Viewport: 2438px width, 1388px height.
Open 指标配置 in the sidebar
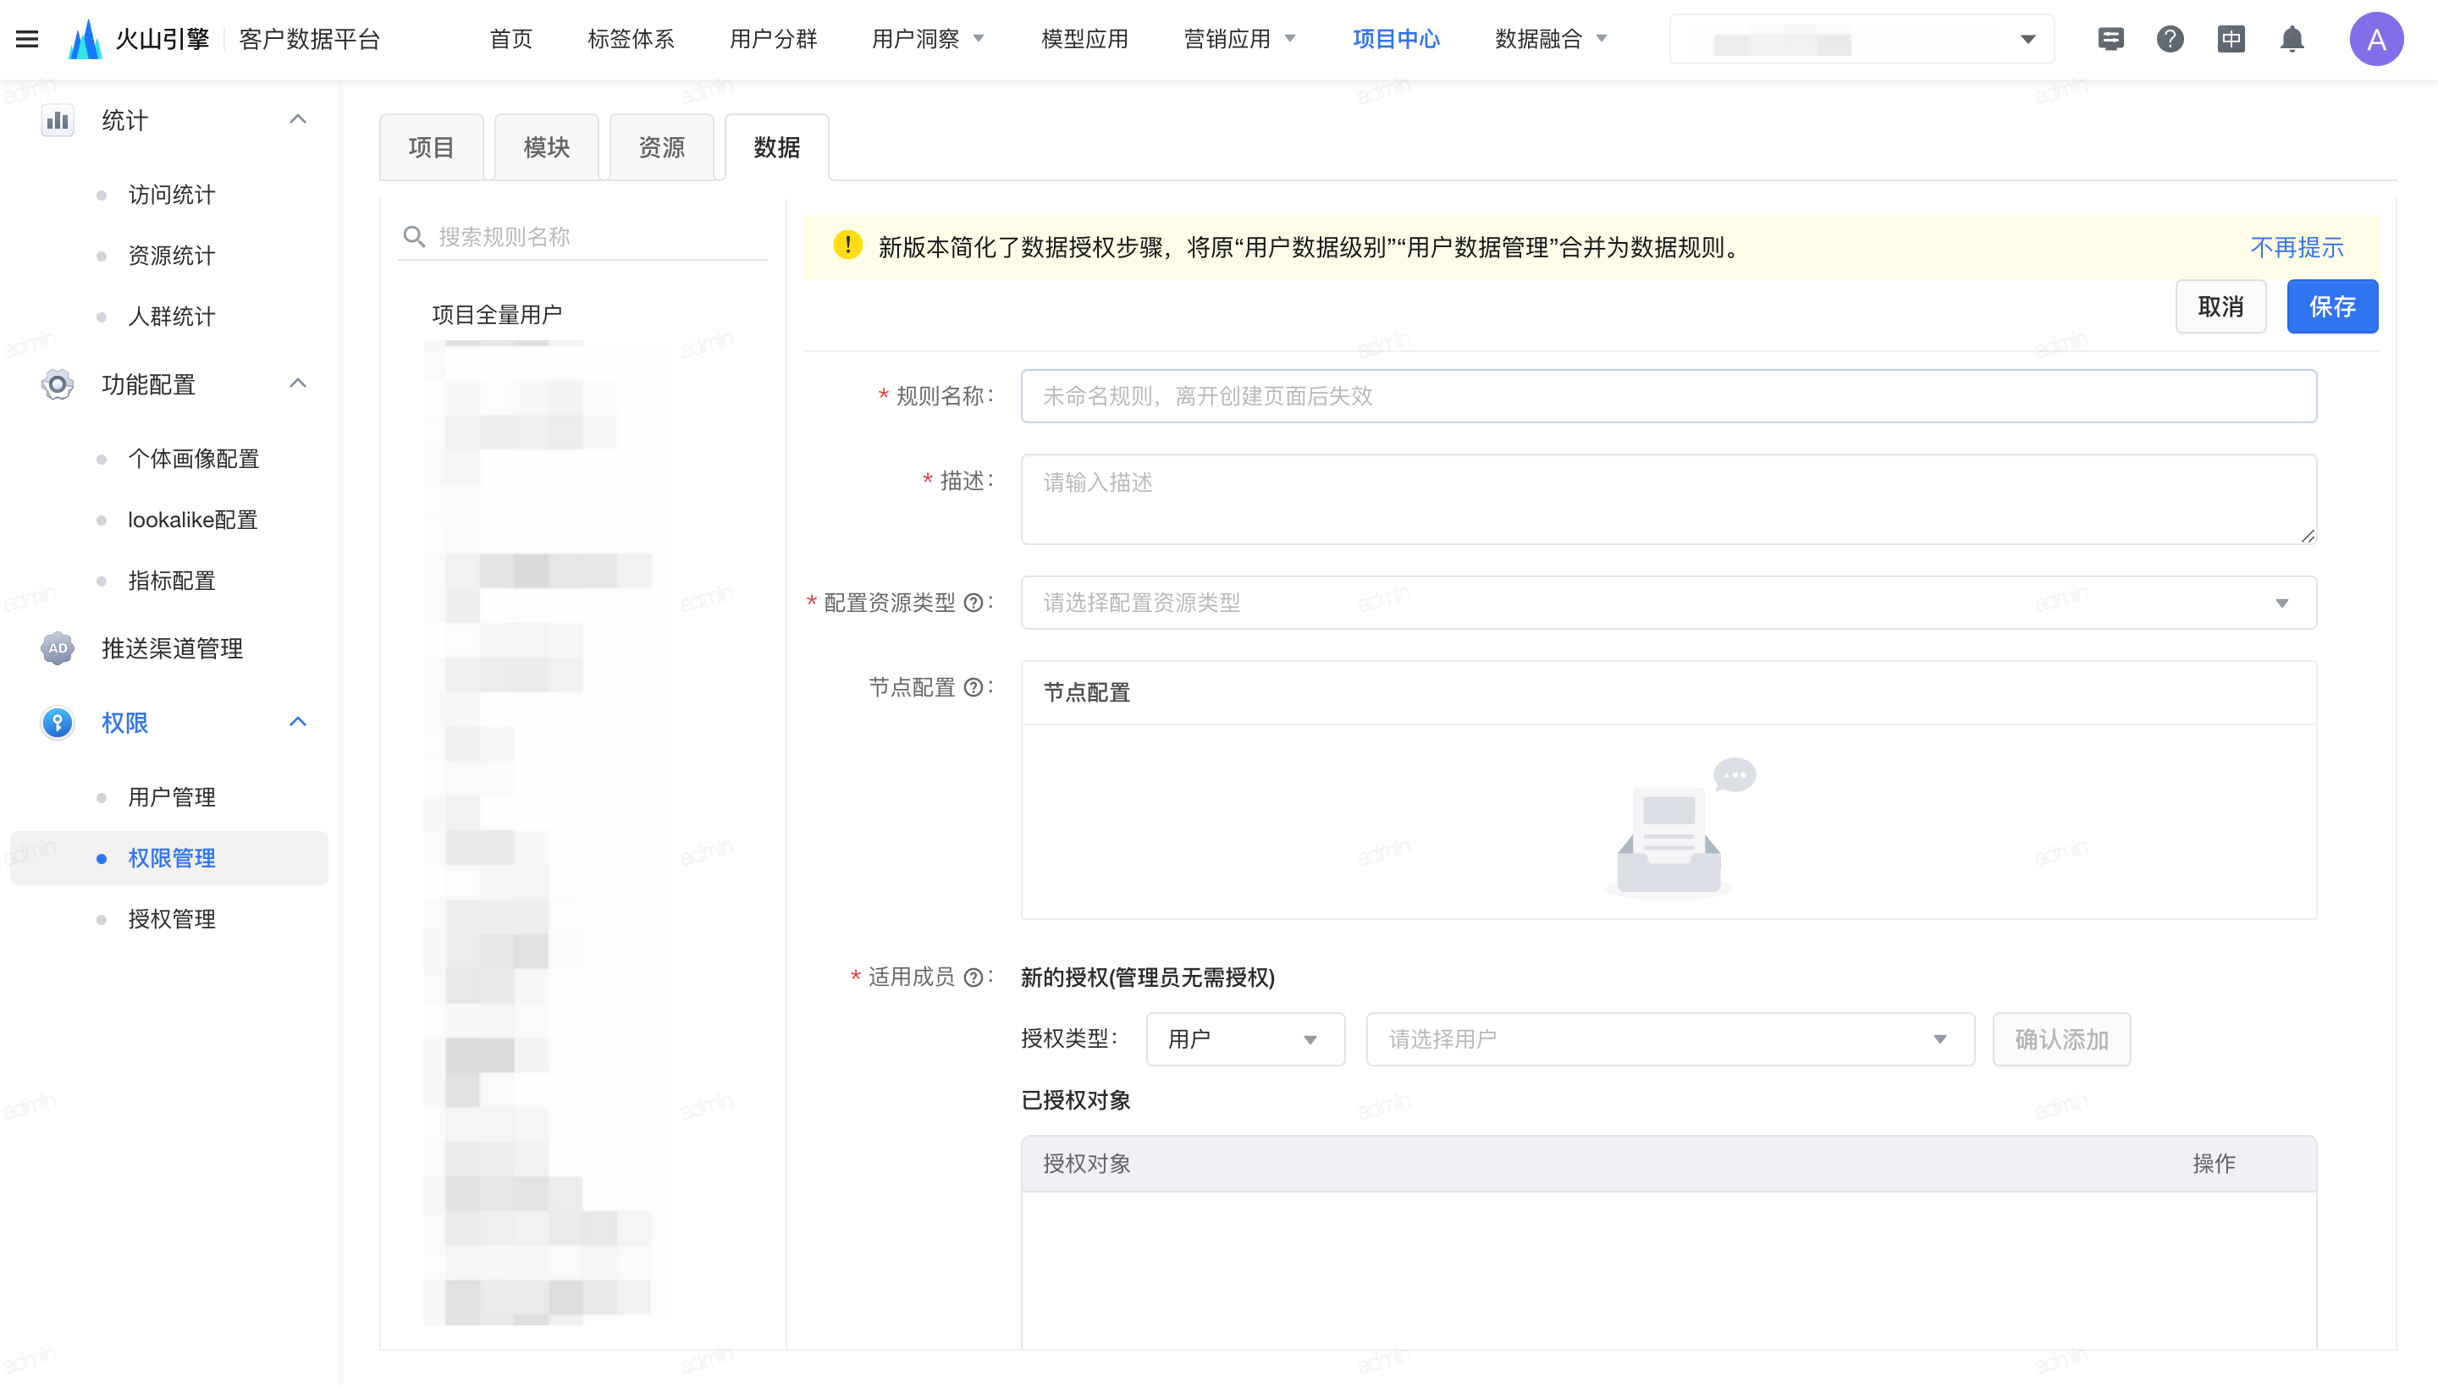click(172, 581)
